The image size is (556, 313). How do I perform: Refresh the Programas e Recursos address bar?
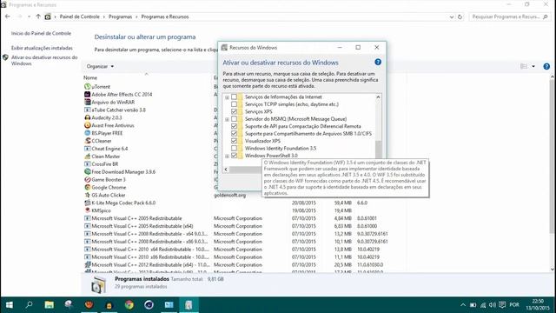(x=460, y=17)
